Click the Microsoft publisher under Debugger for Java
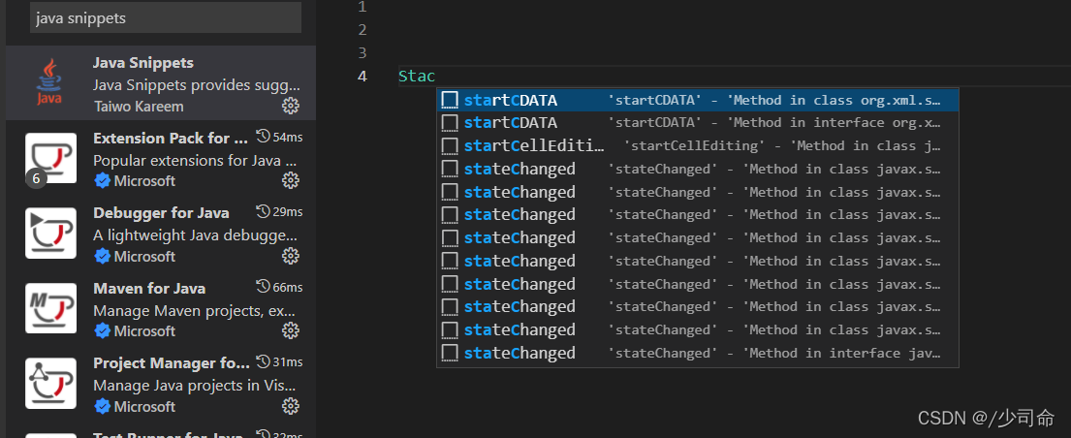Viewport: 1071px width, 438px height. pos(143,256)
